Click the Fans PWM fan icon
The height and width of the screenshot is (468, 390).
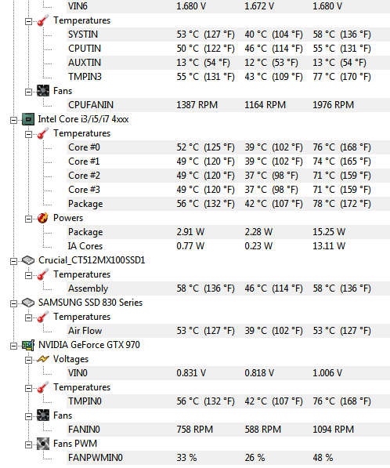[43, 444]
